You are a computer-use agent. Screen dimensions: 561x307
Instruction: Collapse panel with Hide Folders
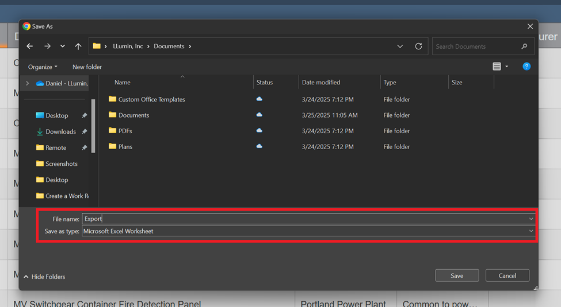click(44, 277)
